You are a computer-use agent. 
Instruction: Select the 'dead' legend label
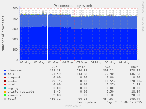11,85
